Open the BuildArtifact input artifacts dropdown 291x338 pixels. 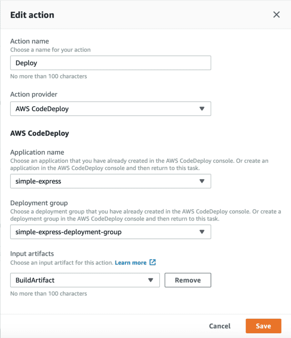tap(85, 280)
